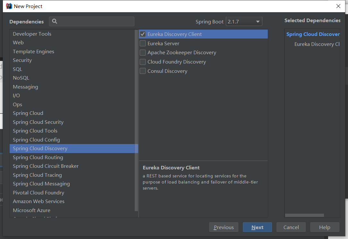Check the Eureka Server checkbox
The image size is (348, 239).
point(143,43)
